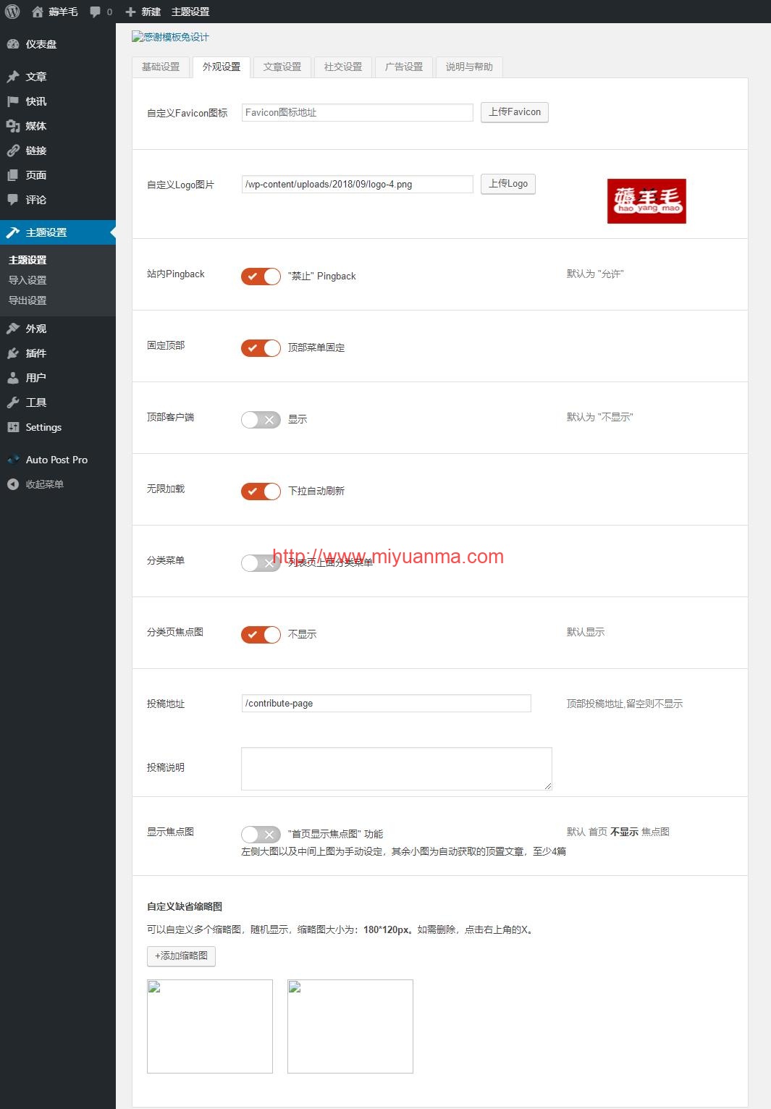The width and height of the screenshot is (771, 1109).
Task: Click the 媒体 media icon
Action: (13, 126)
